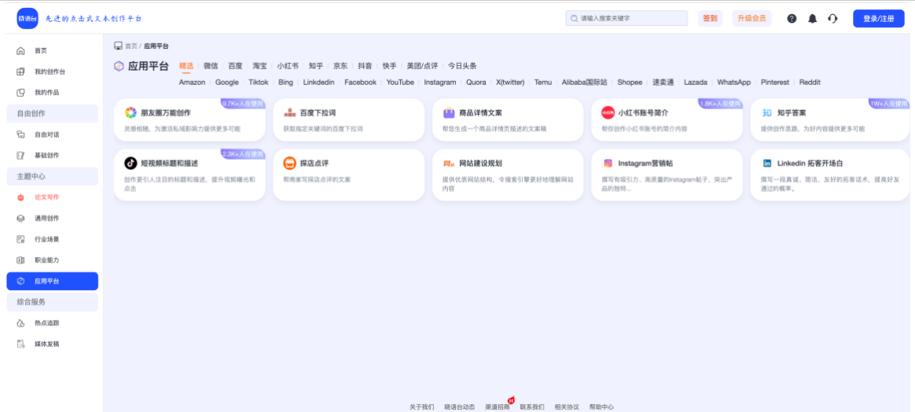Click 热点追踪 sidebar icon
Screen dimensions: 915x412
coord(21,322)
